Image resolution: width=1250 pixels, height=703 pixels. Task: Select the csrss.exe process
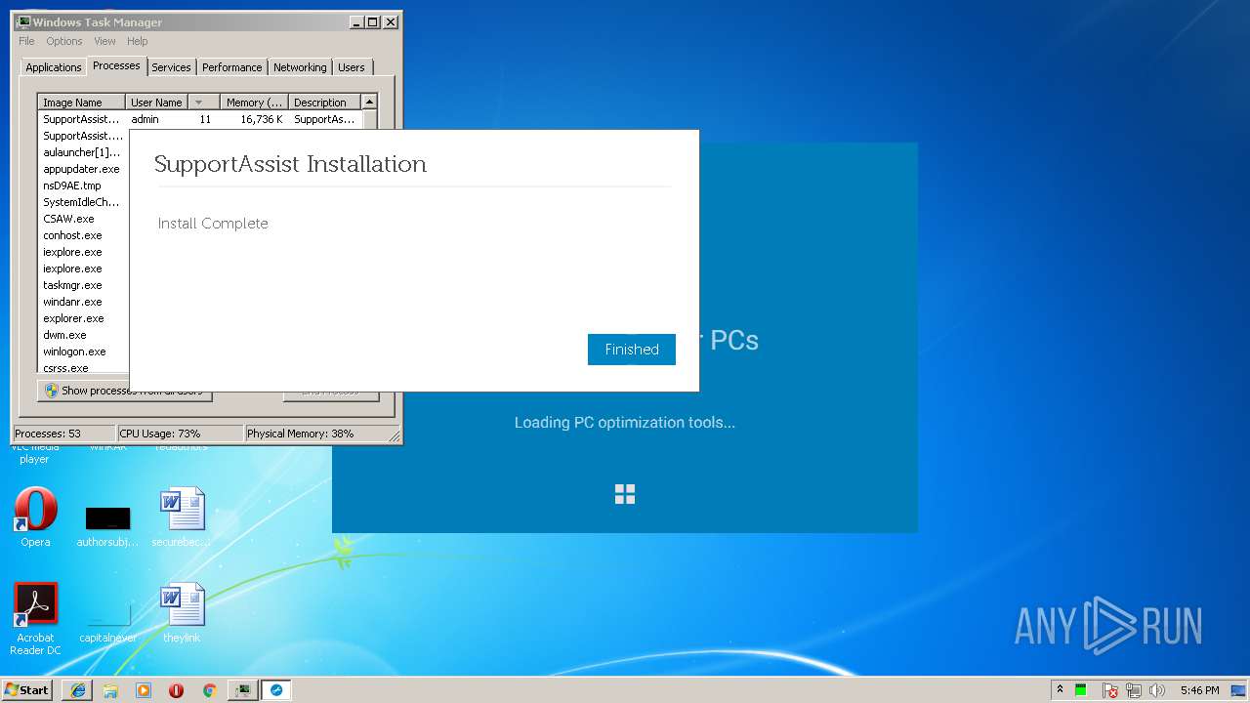click(x=84, y=367)
